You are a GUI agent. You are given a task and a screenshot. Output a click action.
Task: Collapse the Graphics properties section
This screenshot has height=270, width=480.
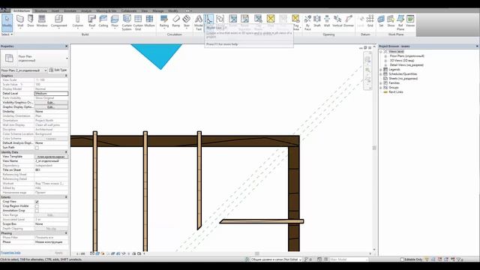66,76
